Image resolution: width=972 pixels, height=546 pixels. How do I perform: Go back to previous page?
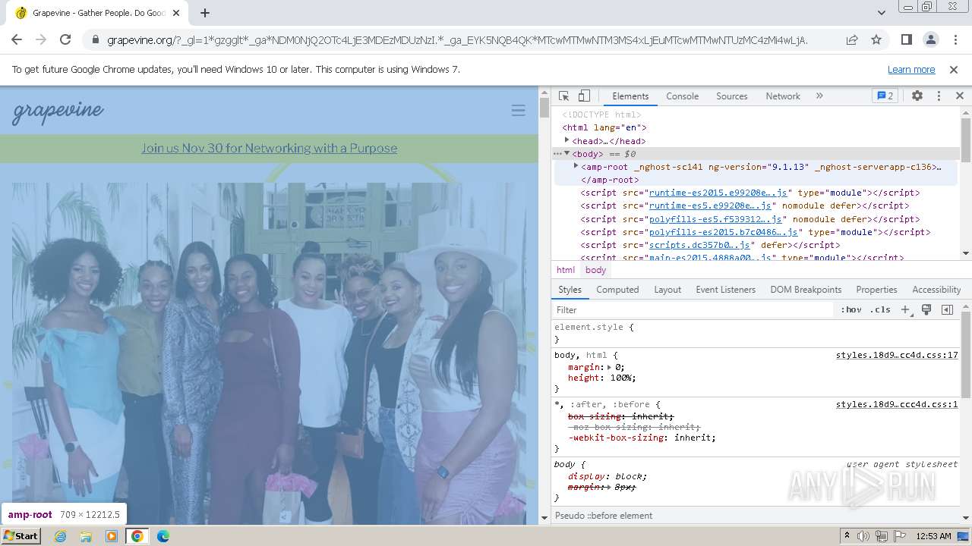pyautogui.click(x=17, y=39)
